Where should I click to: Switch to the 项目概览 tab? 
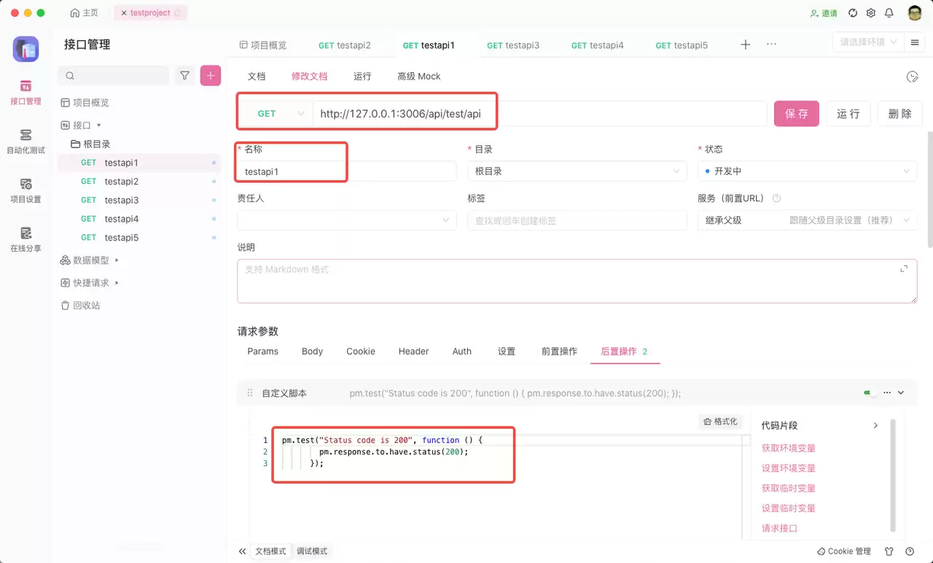tap(263, 45)
